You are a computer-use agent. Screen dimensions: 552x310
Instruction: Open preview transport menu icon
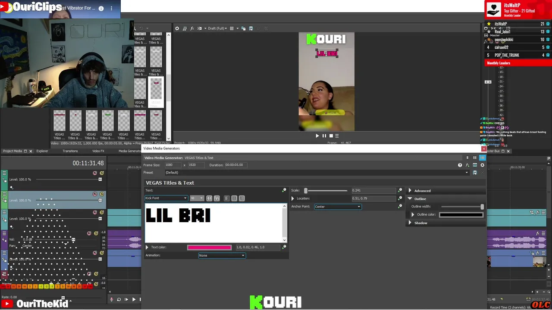point(337,136)
